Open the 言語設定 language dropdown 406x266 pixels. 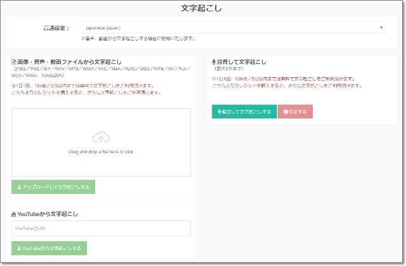point(232,28)
